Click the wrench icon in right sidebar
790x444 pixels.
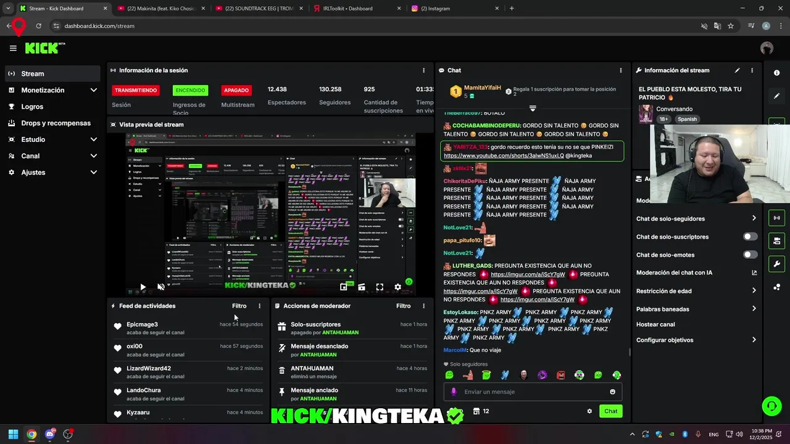tap(776, 264)
